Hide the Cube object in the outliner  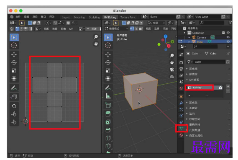coord(228,41)
